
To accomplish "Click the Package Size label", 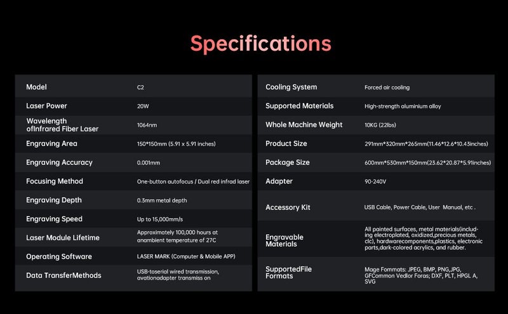I will [288, 162].
